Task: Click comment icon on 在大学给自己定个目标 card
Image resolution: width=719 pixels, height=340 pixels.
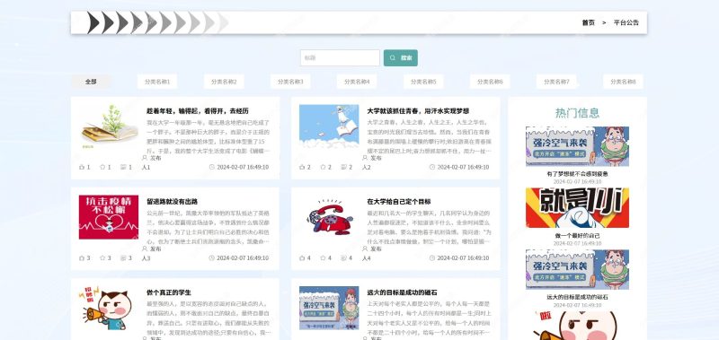Action: pos(344,258)
